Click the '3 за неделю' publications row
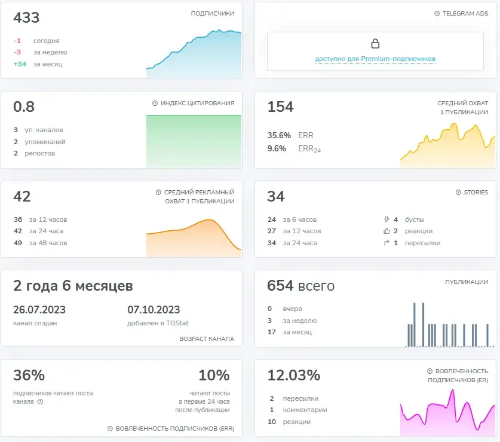Screen dimensions: 500x442 (292, 321)
